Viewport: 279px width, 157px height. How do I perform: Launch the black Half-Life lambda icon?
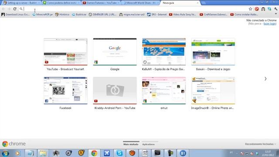(69, 153)
